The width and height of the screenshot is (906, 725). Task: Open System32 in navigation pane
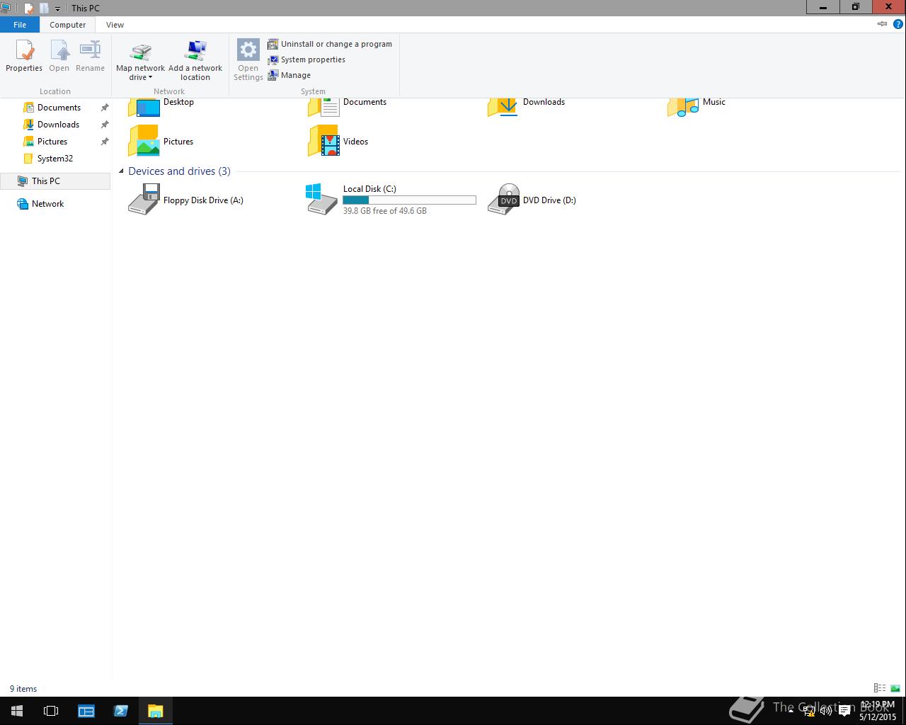[x=55, y=159]
